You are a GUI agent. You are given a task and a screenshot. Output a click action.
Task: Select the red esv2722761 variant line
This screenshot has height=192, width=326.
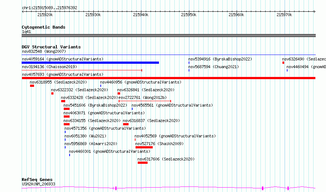(x=145, y=101)
